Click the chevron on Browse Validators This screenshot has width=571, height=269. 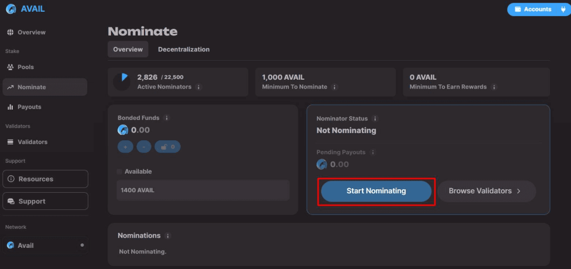click(x=519, y=191)
